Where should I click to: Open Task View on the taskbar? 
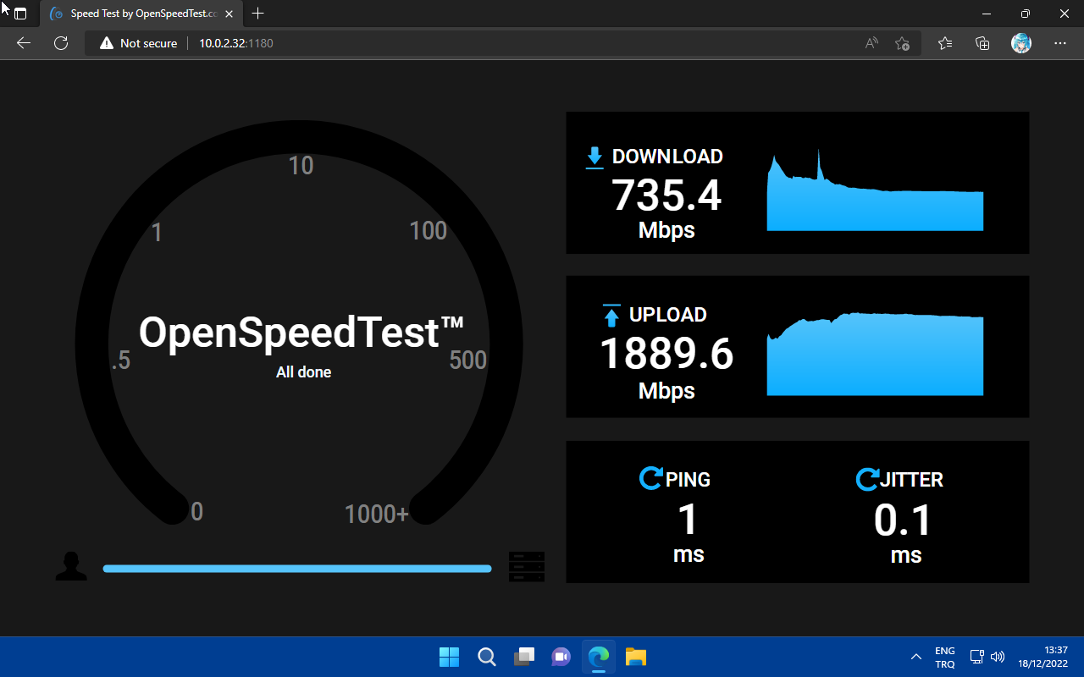click(524, 657)
